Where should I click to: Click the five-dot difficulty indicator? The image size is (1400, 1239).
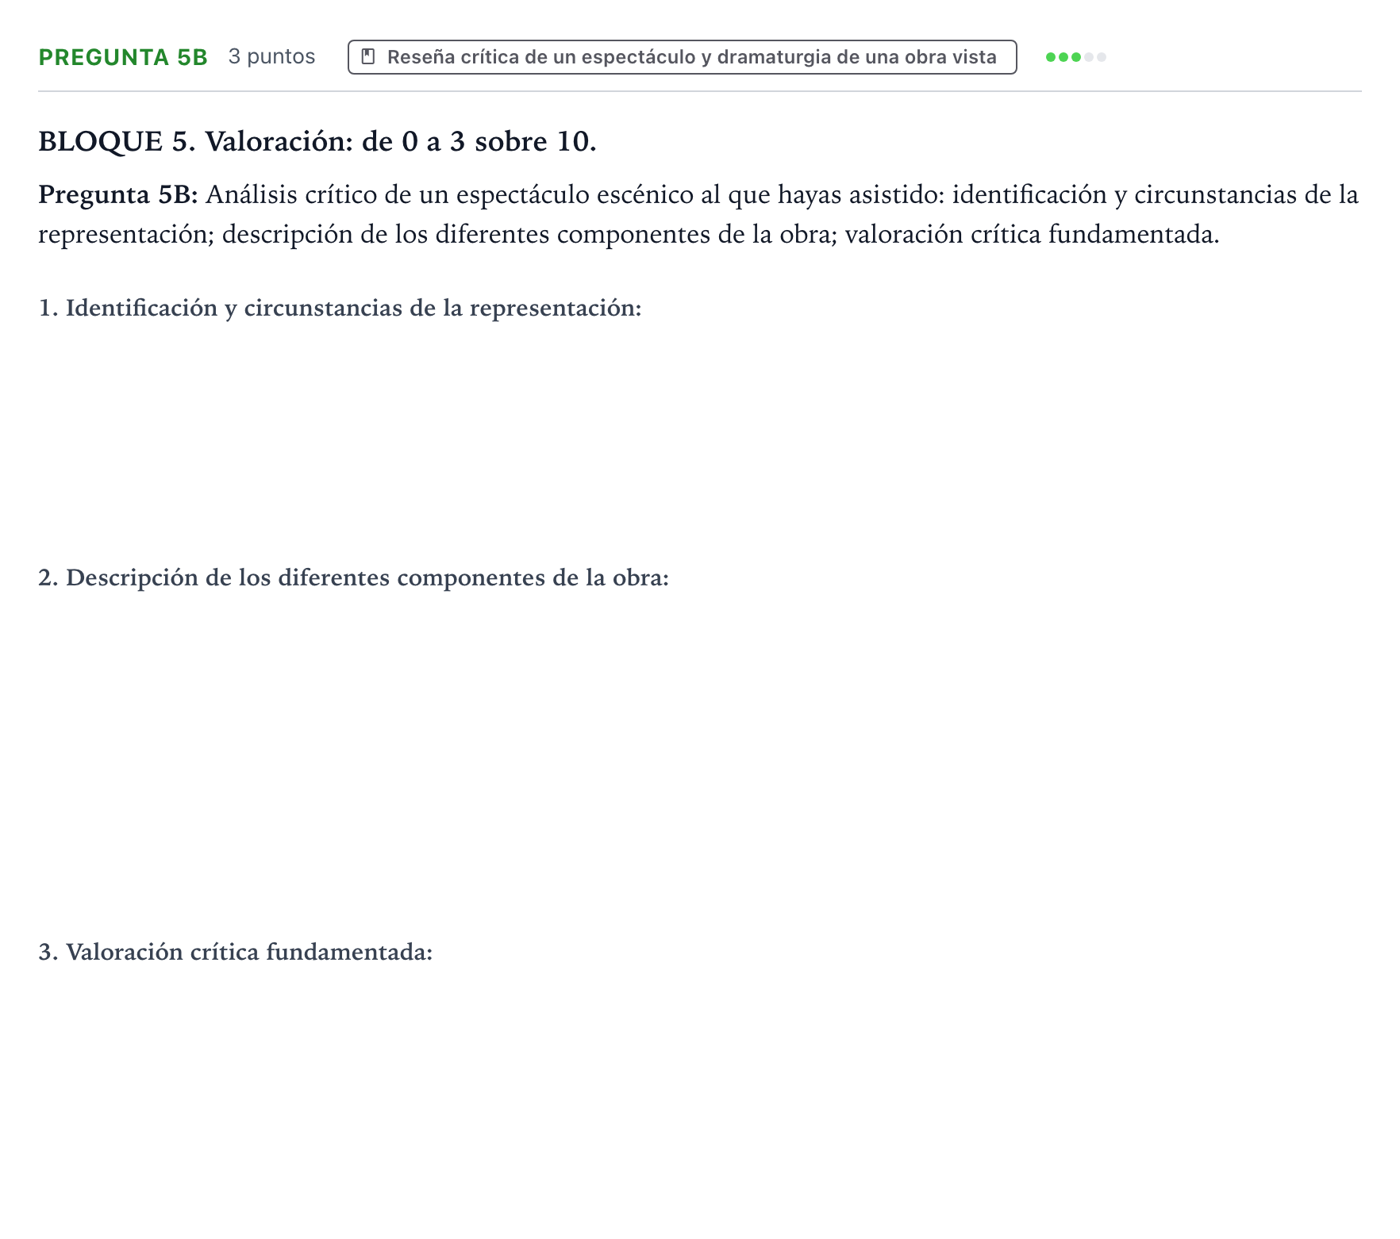click(1075, 57)
